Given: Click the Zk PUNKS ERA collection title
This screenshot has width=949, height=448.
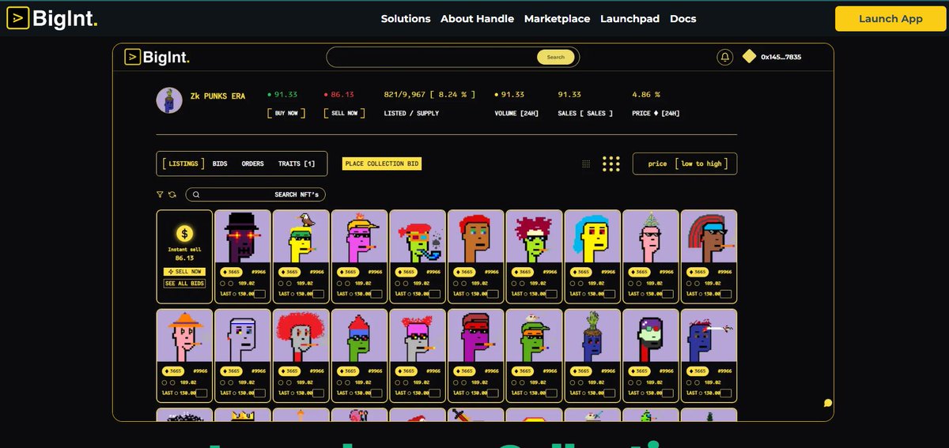Looking at the screenshot, I should click(x=218, y=96).
